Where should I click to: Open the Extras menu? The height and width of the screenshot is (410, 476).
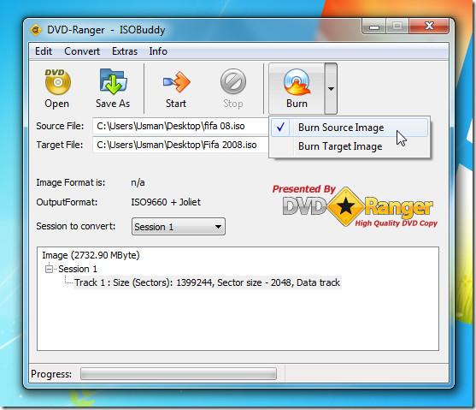125,51
